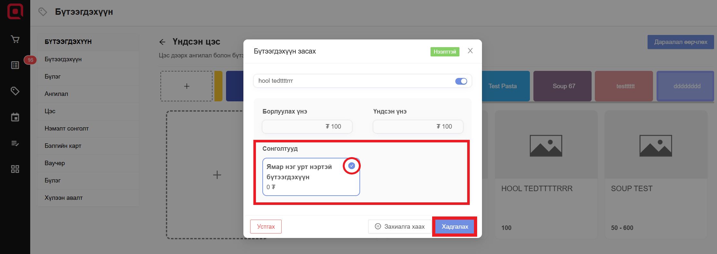Click the checklist sidebar icon
The image size is (717, 254).
15,143
